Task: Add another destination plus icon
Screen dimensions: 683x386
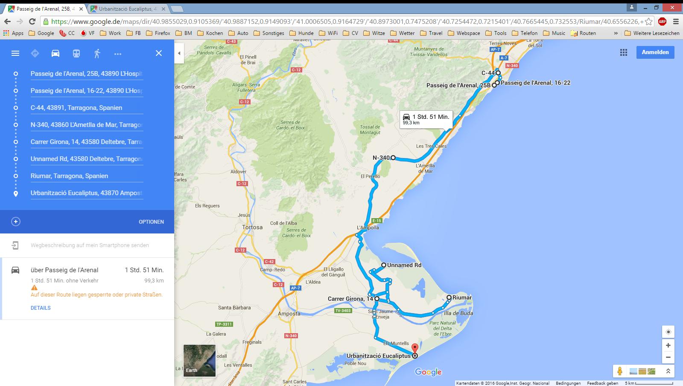Action: pos(16,222)
